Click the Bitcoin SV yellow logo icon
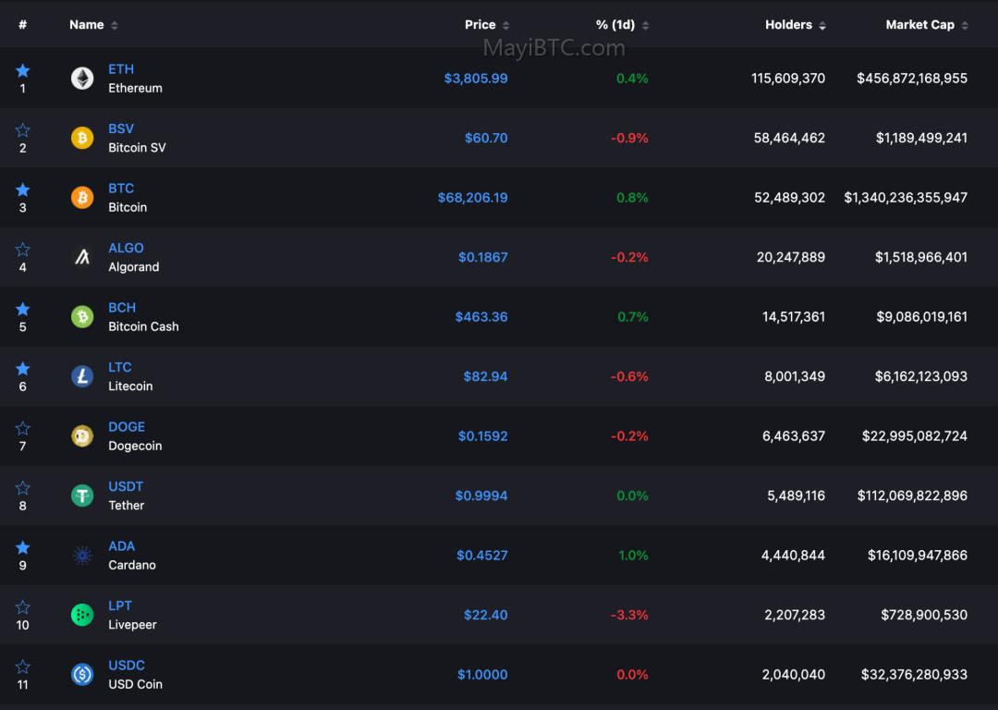Screen dimensions: 998x710 pyautogui.click(x=82, y=138)
